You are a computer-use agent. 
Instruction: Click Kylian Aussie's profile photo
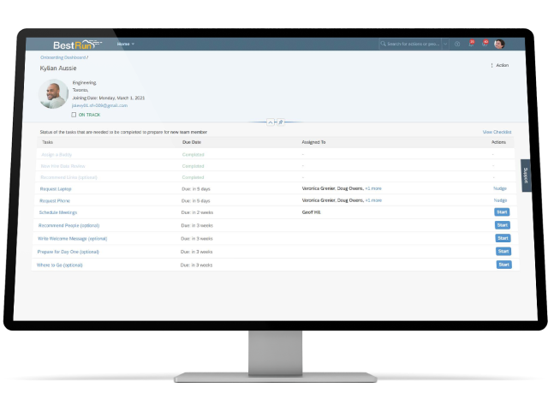point(54,94)
